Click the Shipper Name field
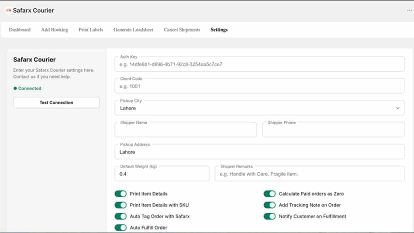Screen dimensions: 414x233 coord(185,129)
